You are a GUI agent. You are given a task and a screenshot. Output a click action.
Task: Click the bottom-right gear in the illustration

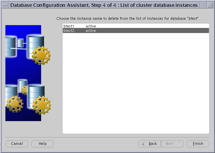(41, 105)
